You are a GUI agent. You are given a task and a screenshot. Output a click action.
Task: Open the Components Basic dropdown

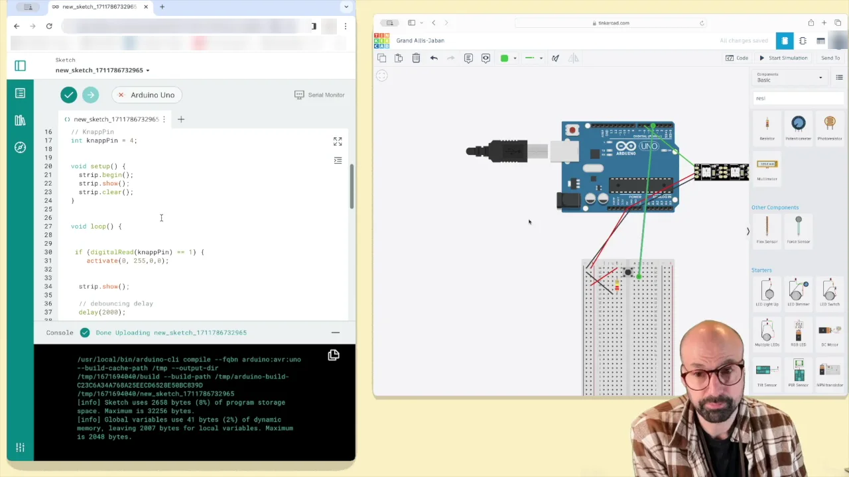[790, 78]
